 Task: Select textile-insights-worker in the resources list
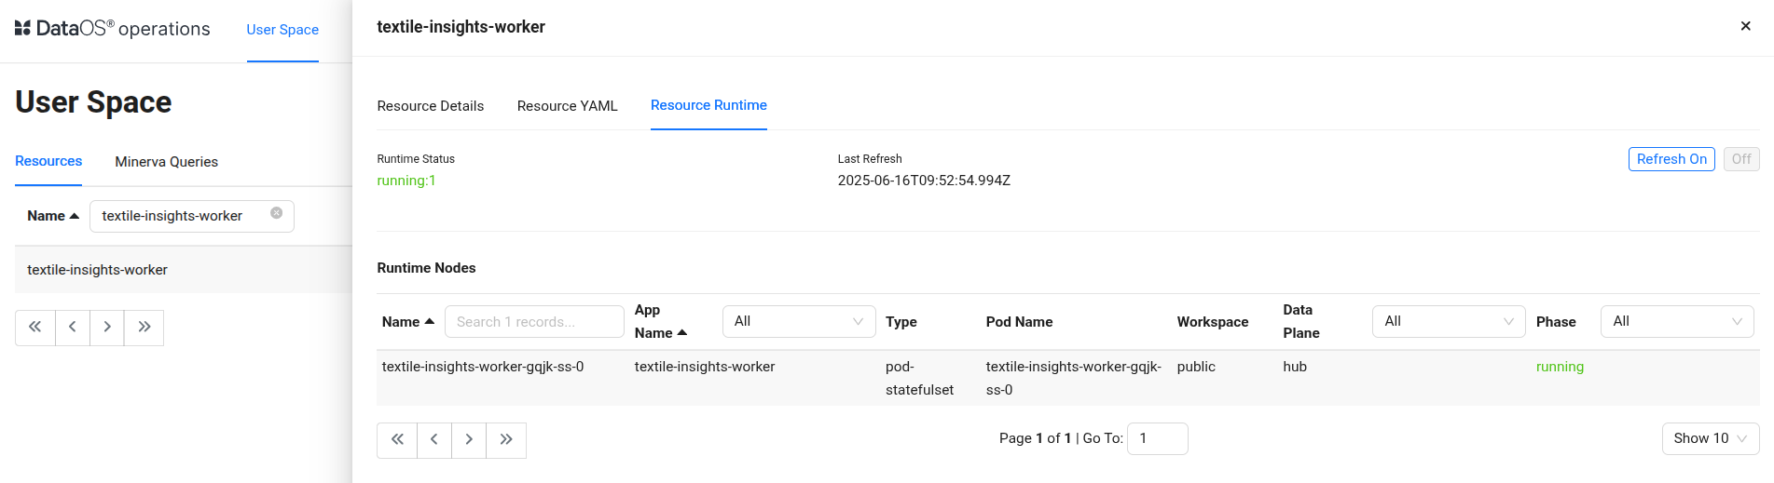(x=98, y=270)
